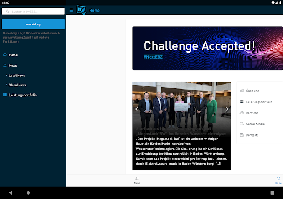The height and width of the screenshot is (199, 283).
Task: Click the News bell icon in sidebar
Action: tap(5, 65)
